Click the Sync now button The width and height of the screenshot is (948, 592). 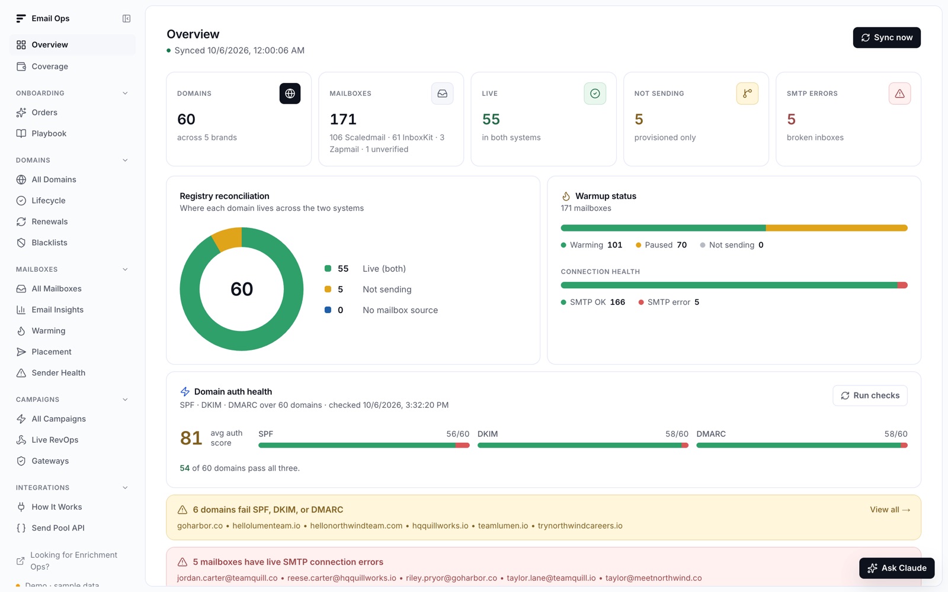(886, 37)
